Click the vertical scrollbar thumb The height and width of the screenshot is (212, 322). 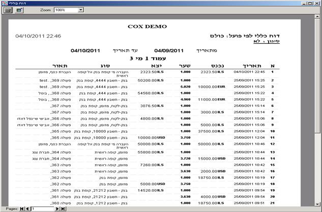(x=318, y=76)
